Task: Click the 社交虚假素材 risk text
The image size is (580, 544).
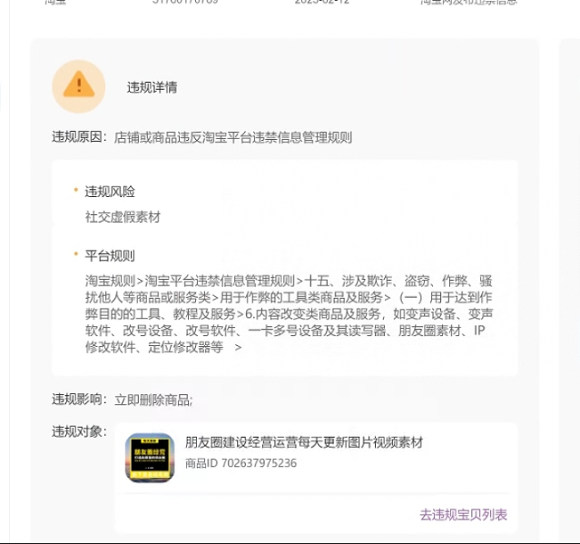Action: click(123, 217)
